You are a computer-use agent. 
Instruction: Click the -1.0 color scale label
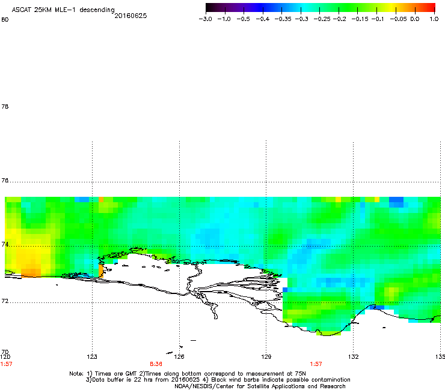point(224,19)
